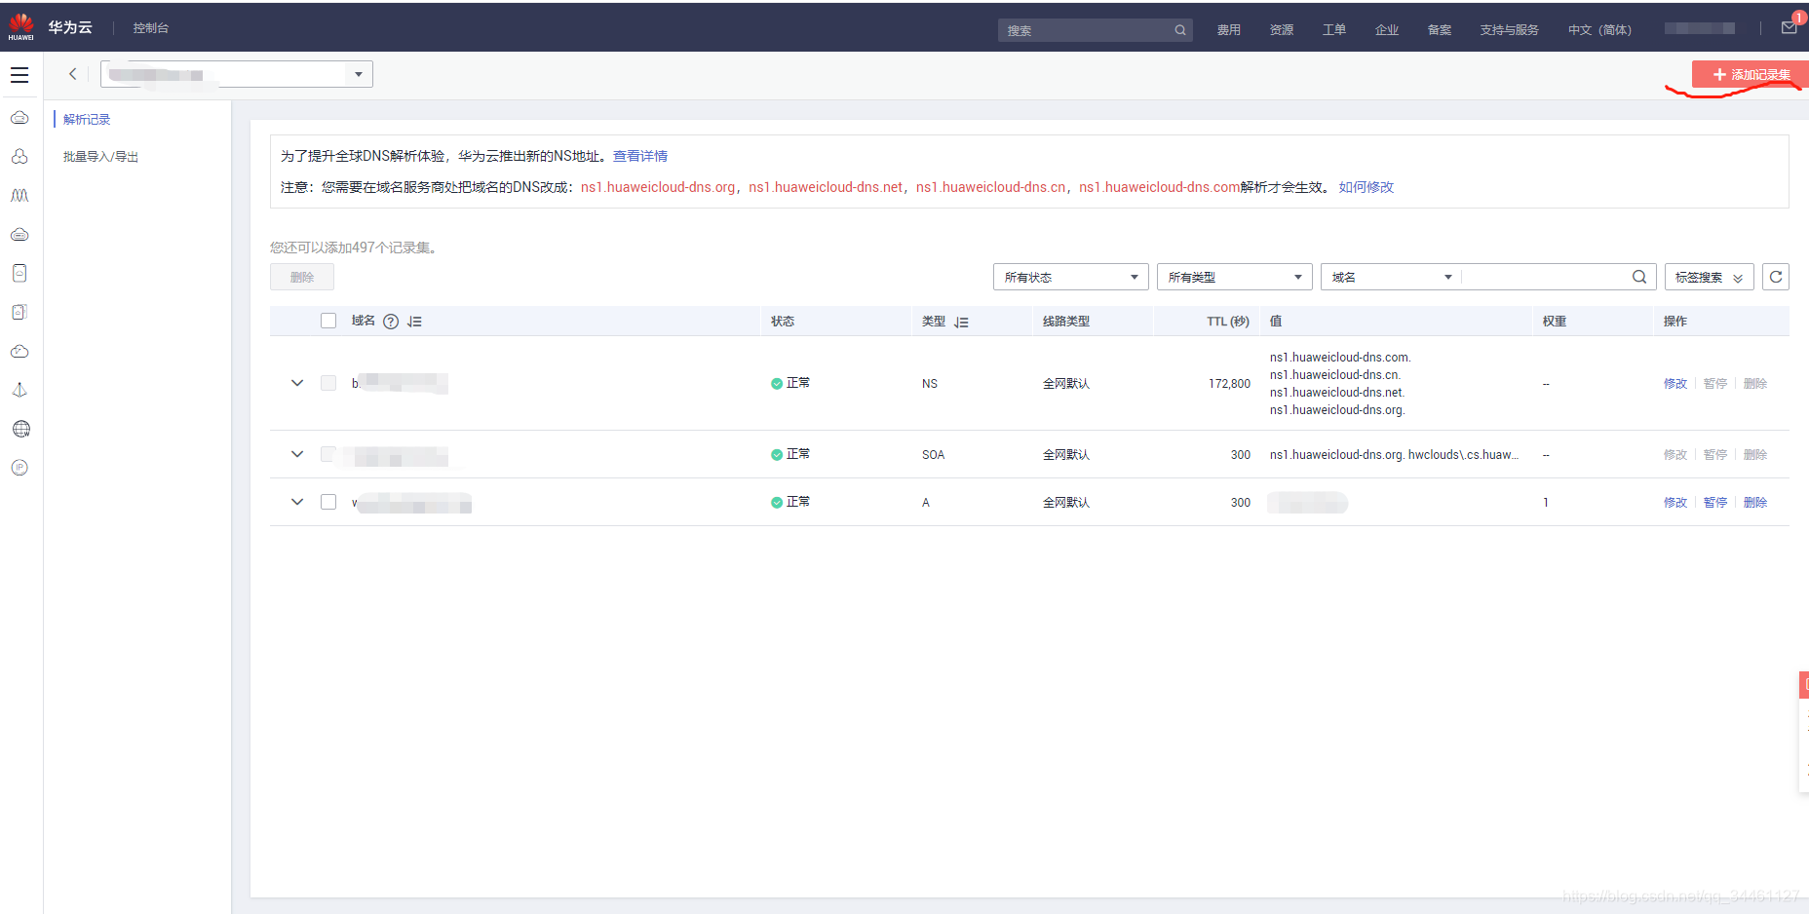This screenshot has width=1809, height=914.
Task: Open the 域名 search field dropdown
Action: point(1392,277)
